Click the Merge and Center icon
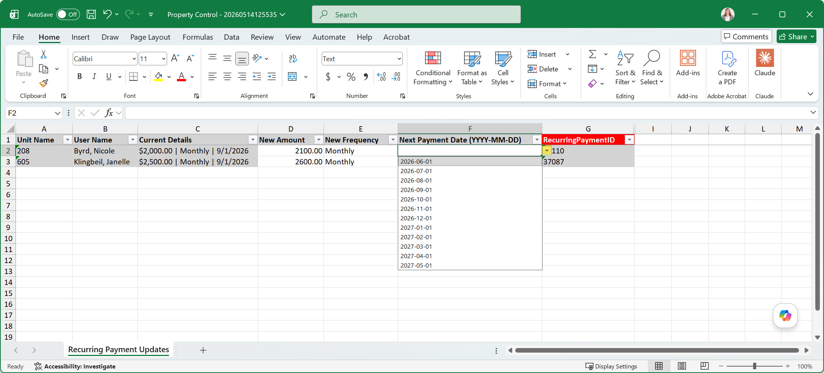Viewport: 824px width, 373px height. click(292, 76)
